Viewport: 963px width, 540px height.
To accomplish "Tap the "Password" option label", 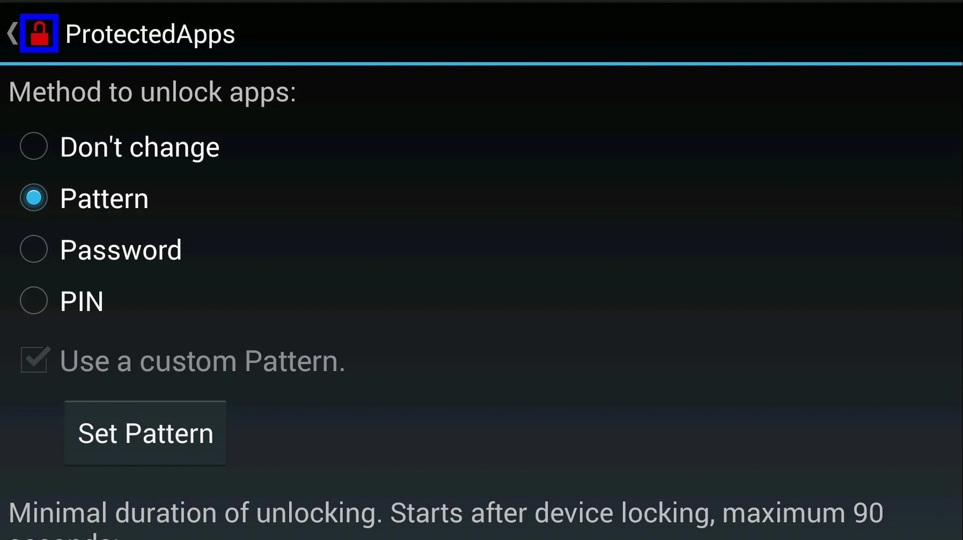I will [121, 250].
